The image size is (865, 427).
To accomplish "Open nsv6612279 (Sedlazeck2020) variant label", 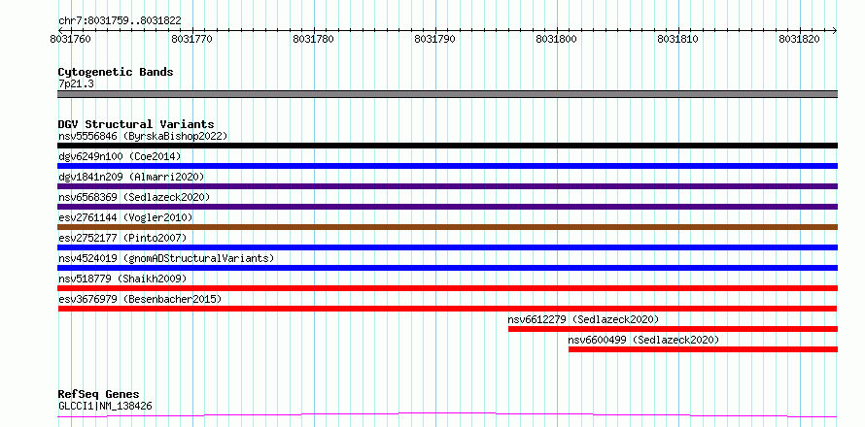I will pyautogui.click(x=584, y=319).
